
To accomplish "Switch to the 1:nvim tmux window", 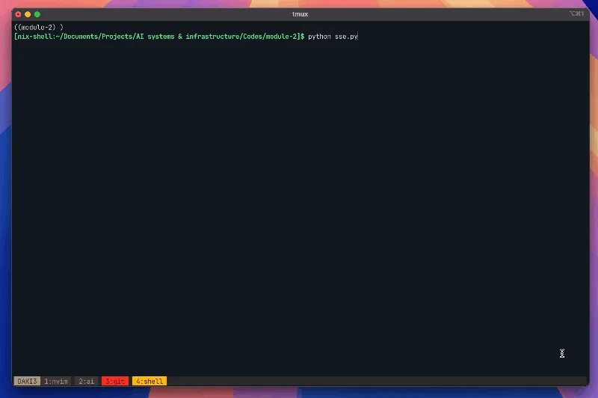I will (x=56, y=381).
